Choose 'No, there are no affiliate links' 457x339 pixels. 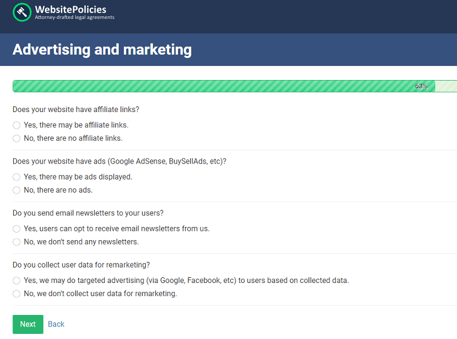click(17, 138)
